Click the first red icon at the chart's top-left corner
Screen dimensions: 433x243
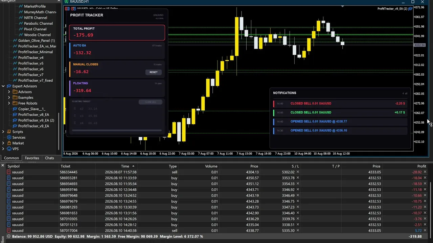tap(67, 8)
